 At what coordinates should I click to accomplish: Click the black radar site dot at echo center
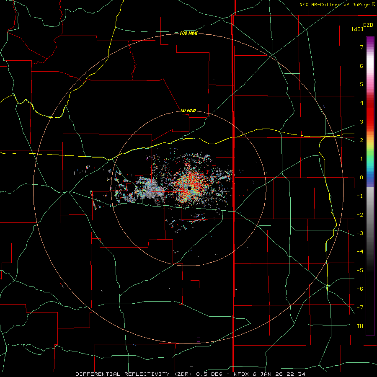189,188
